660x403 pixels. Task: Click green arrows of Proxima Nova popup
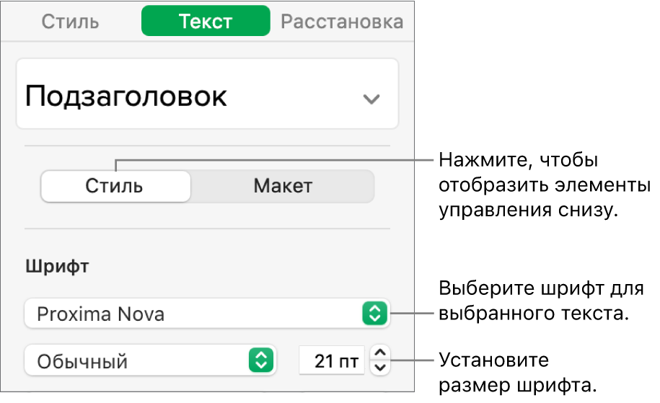tap(374, 314)
